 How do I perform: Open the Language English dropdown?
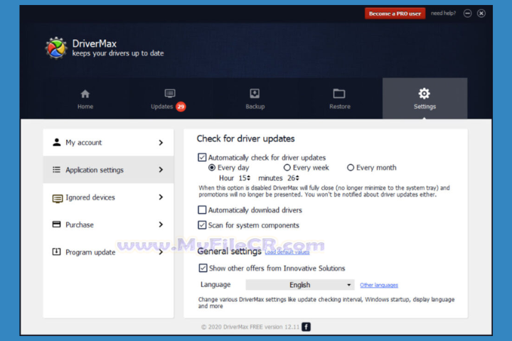click(300, 285)
